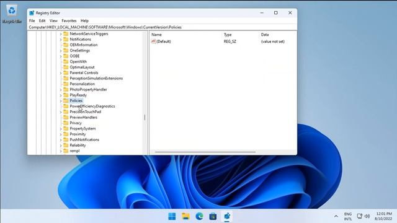
Task: Open Microsoft Store from taskbar
Action: [213, 216]
